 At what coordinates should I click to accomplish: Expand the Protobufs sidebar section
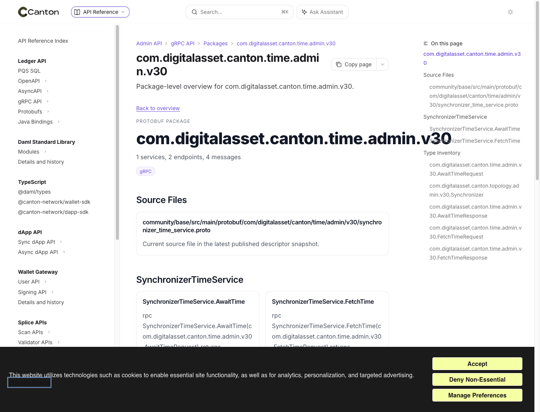click(x=48, y=111)
